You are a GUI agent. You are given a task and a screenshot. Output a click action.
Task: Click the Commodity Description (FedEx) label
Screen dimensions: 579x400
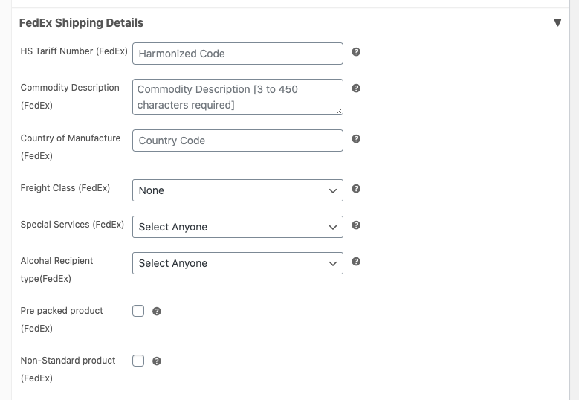point(70,97)
